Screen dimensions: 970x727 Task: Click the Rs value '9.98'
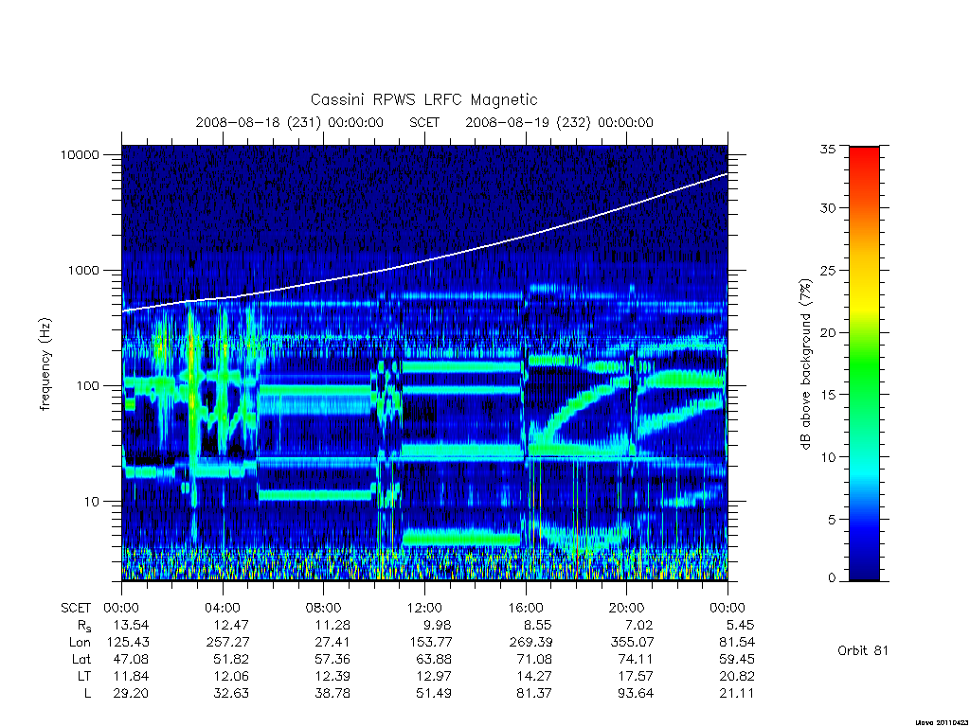point(438,625)
